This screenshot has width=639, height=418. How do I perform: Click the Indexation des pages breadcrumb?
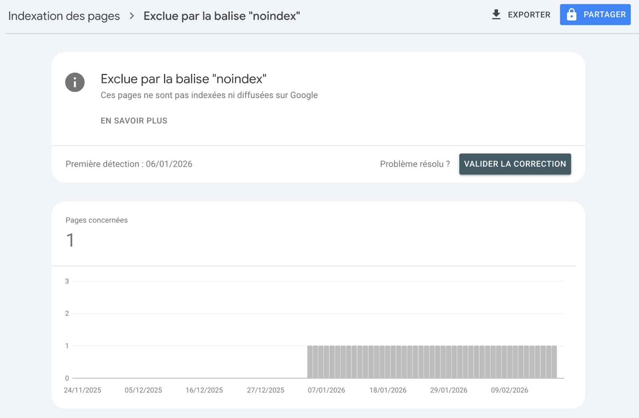coord(64,16)
